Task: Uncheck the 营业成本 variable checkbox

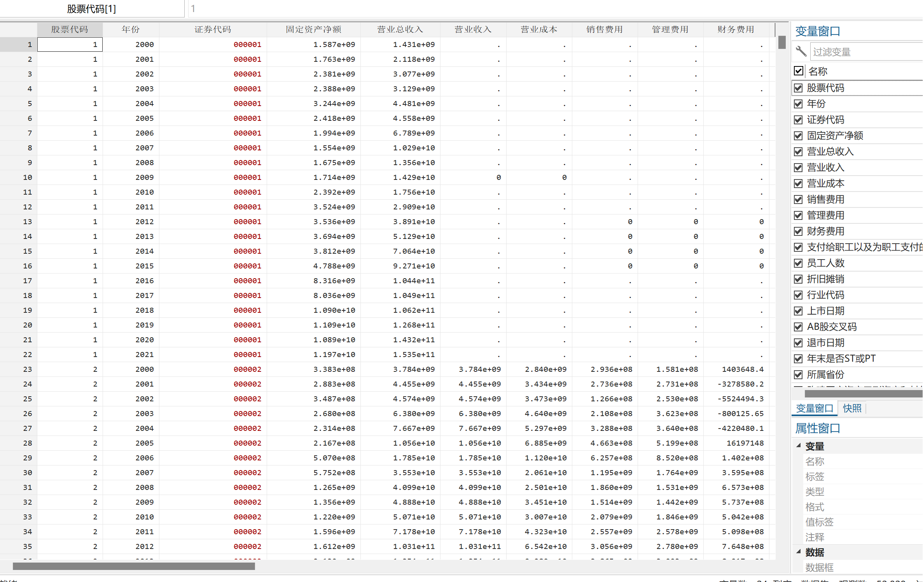Action: [x=798, y=183]
